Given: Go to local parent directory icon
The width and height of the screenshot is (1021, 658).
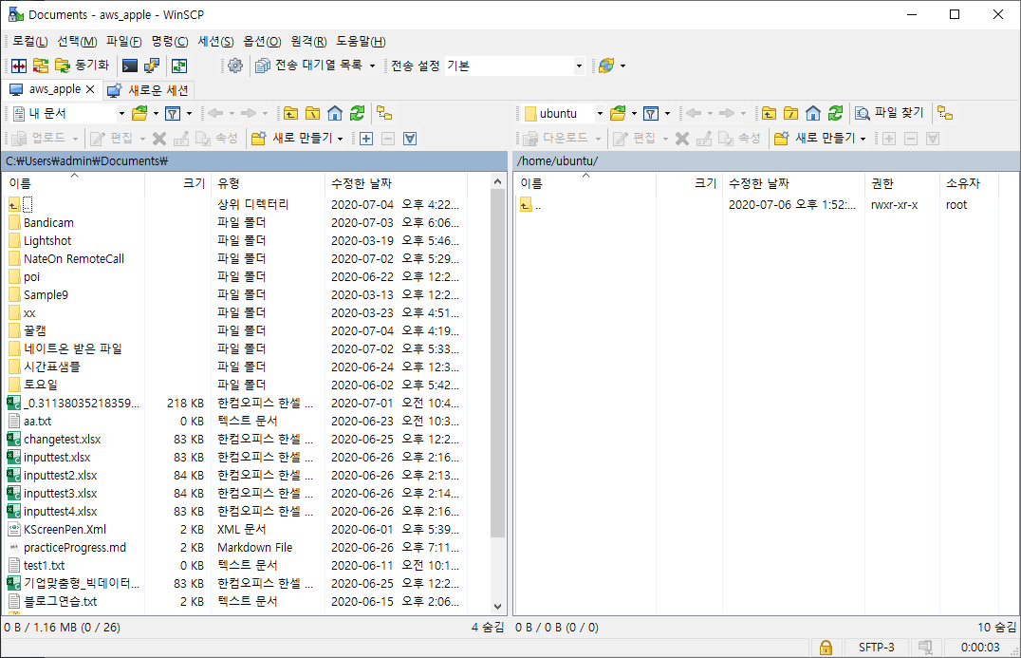Looking at the screenshot, I should pos(291,113).
